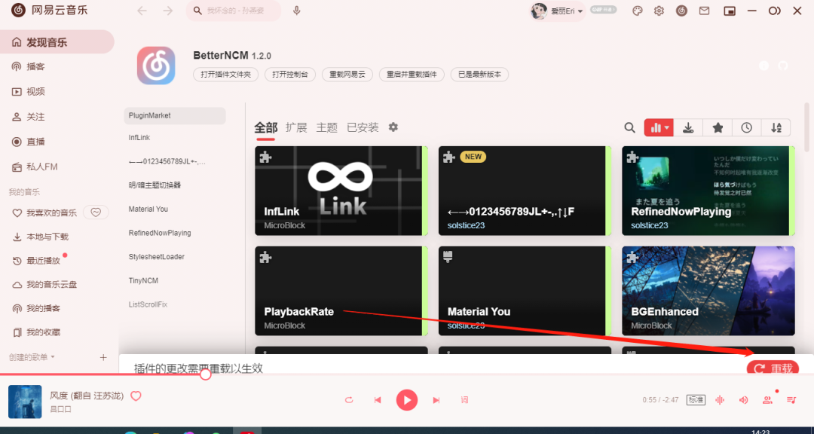The width and height of the screenshot is (814, 434).
Task: Open the current song album cover thumbnail
Action: [25, 402]
